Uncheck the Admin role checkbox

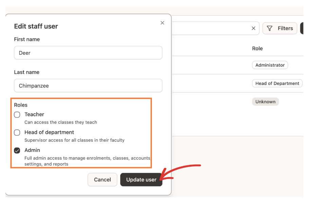pos(17,151)
